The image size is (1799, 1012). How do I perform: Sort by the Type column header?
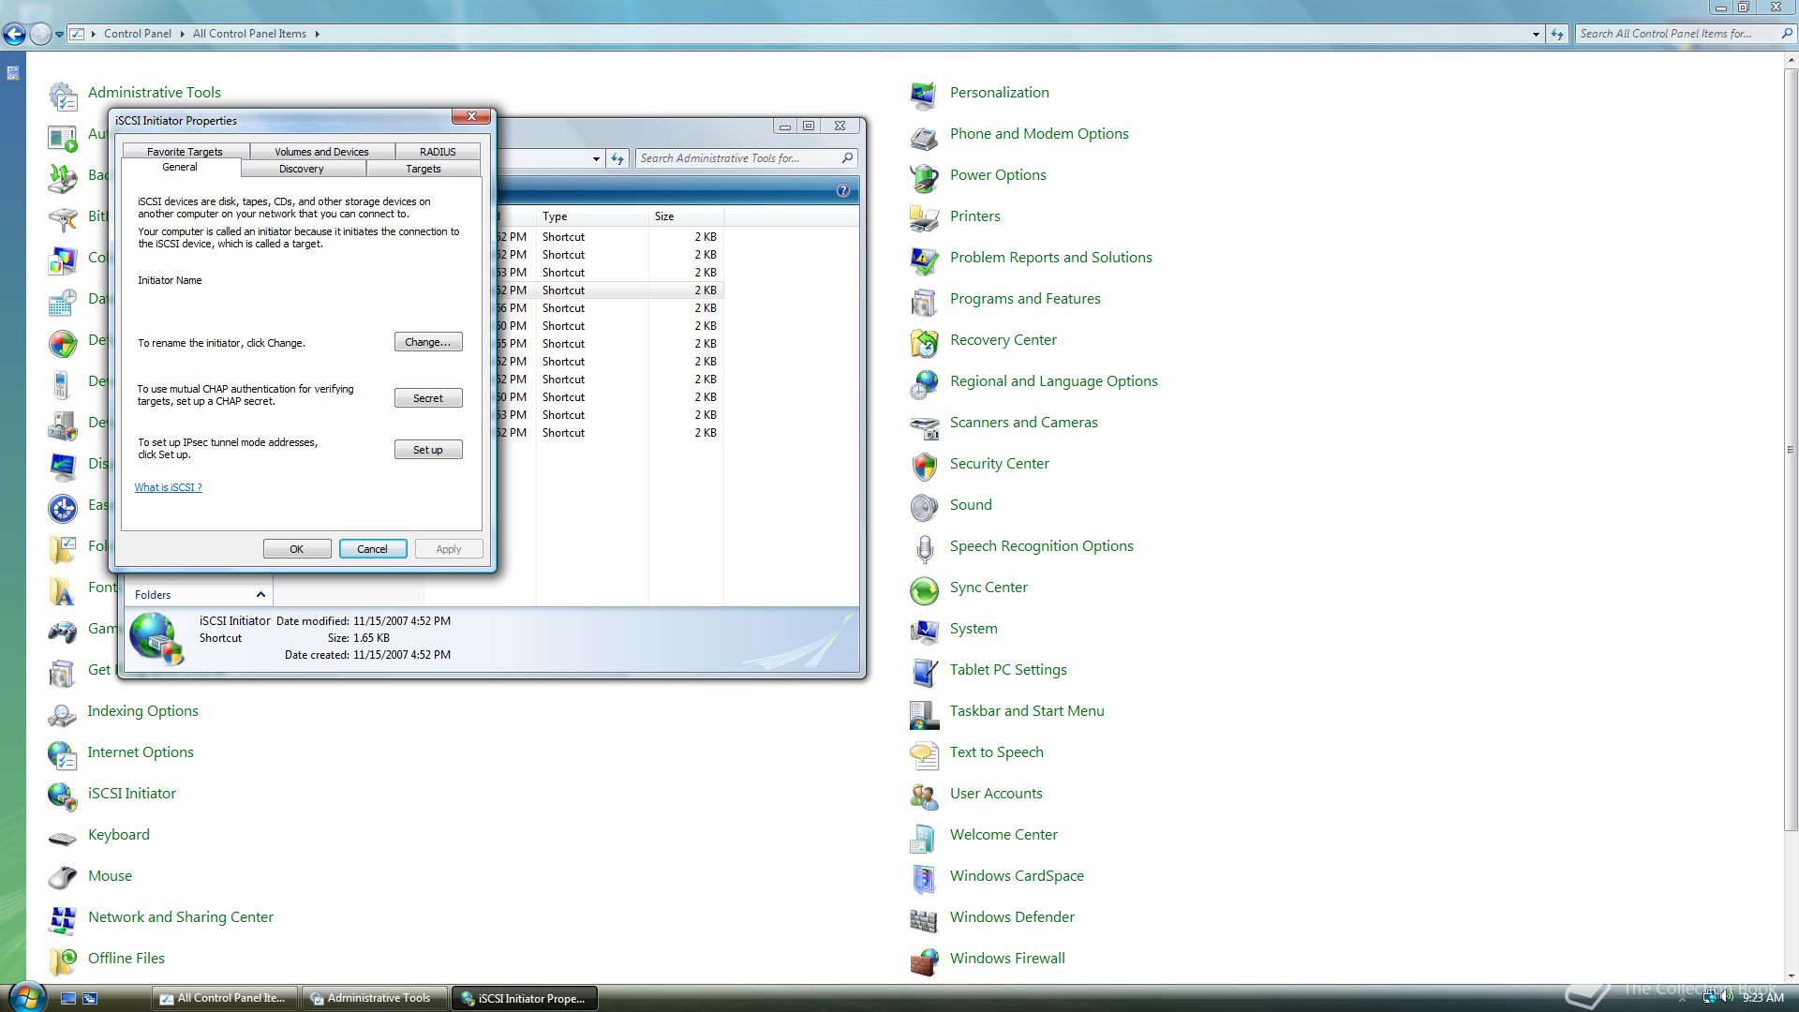click(x=592, y=216)
